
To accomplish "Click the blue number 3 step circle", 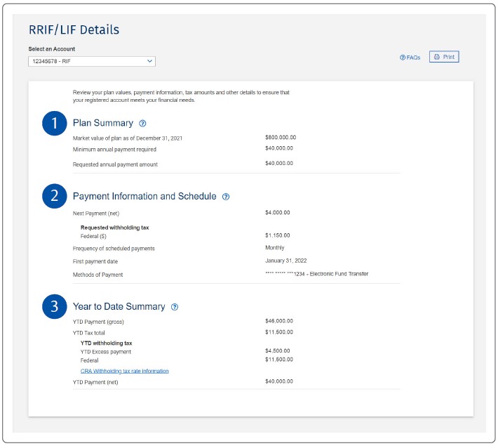I will [54, 307].
